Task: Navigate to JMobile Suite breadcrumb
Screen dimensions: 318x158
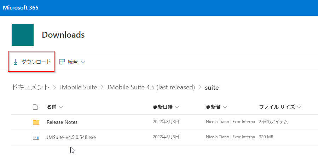Action: pos(78,87)
